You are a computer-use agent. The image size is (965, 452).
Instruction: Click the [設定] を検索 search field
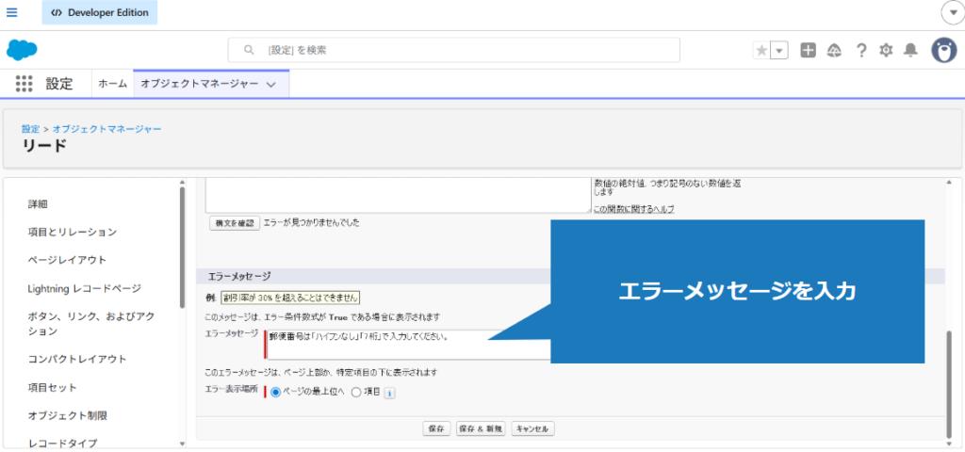[453, 50]
